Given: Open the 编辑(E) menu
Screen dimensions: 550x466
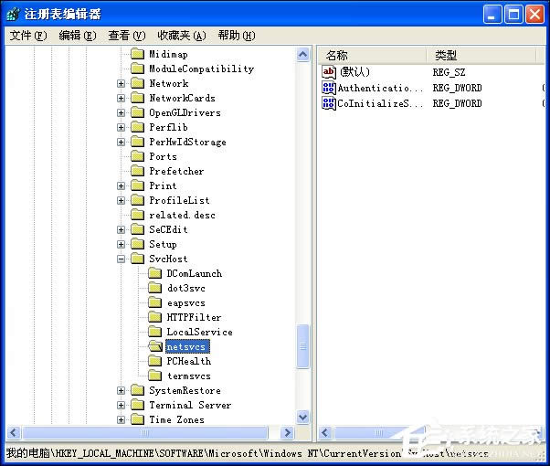Looking at the screenshot, I should tap(78, 36).
